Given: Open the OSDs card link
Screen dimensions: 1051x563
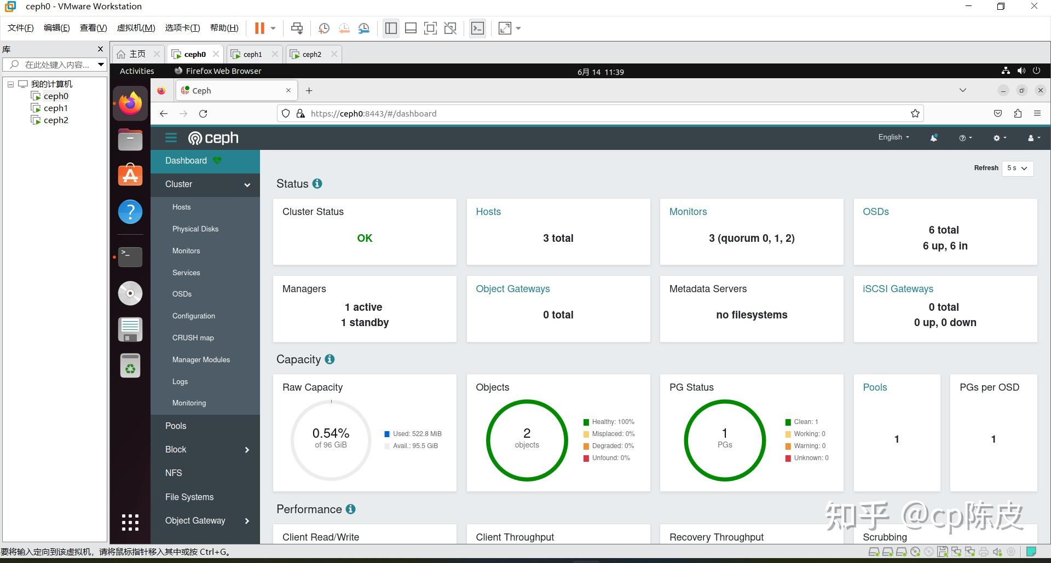Looking at the screenshot, I should tap(875, 212).
